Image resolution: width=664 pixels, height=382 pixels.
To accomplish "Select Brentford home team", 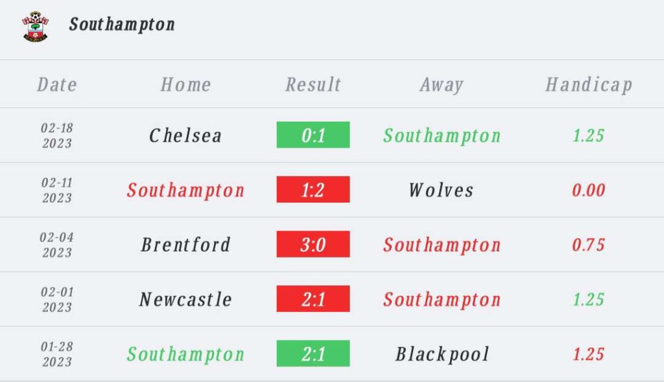I will tap(186, 245).
